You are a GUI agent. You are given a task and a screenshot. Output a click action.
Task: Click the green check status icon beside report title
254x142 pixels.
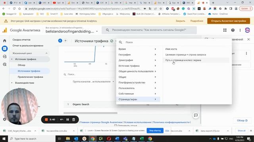[x=112, y=41]
